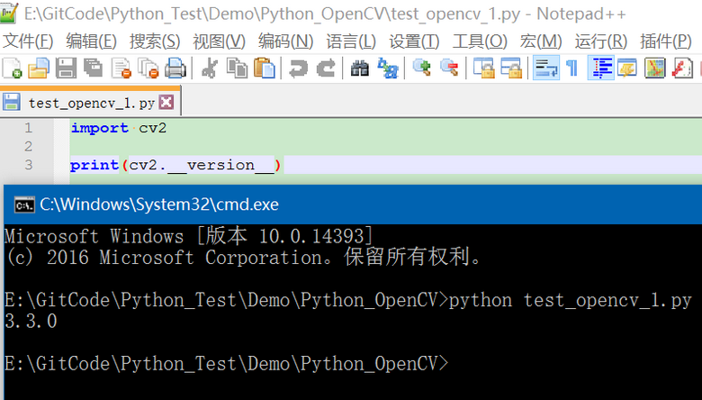The image size is (702, 400).
Task: Close all documents via toolbar icon
Action: point(148,68)
